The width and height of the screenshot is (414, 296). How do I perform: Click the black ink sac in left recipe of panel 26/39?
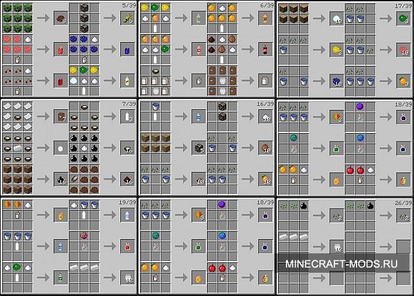coord(303,206)
